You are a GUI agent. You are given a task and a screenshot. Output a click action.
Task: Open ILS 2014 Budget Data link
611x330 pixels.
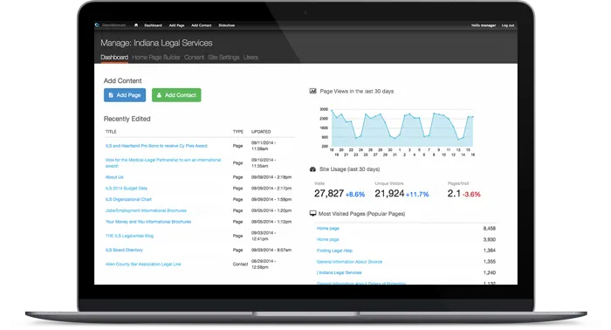pyautogui.click(x=127, y=189)
